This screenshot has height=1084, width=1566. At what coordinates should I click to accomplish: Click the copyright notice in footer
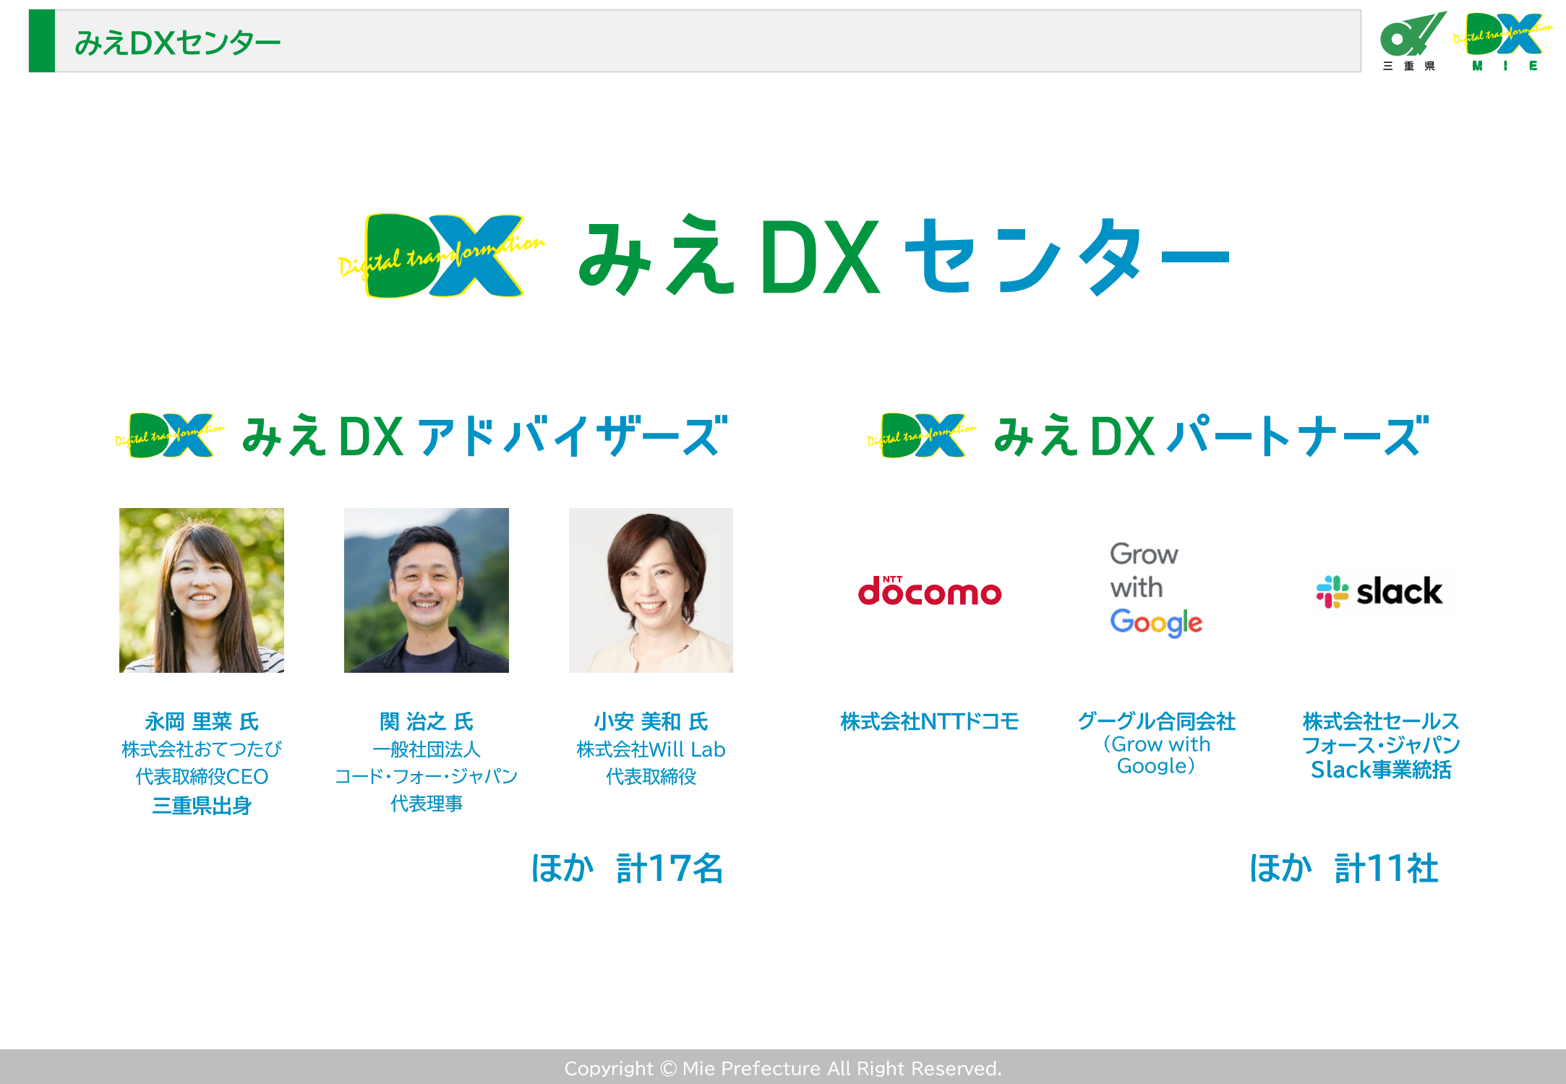click(x=783, y=1068)
